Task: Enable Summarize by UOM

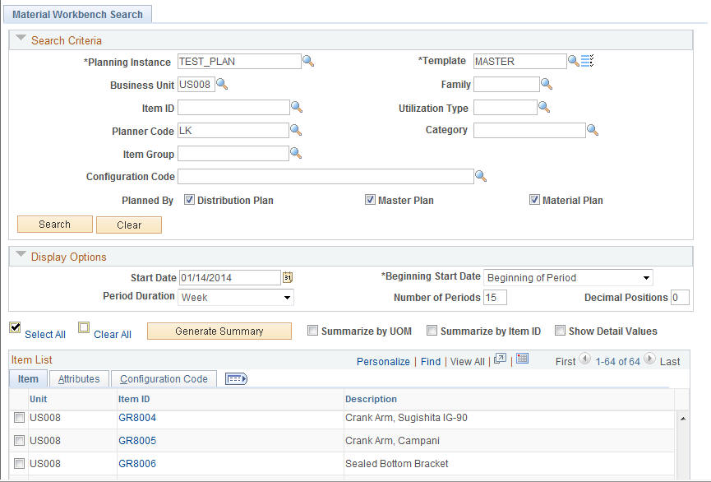Action: coord(312,330)
